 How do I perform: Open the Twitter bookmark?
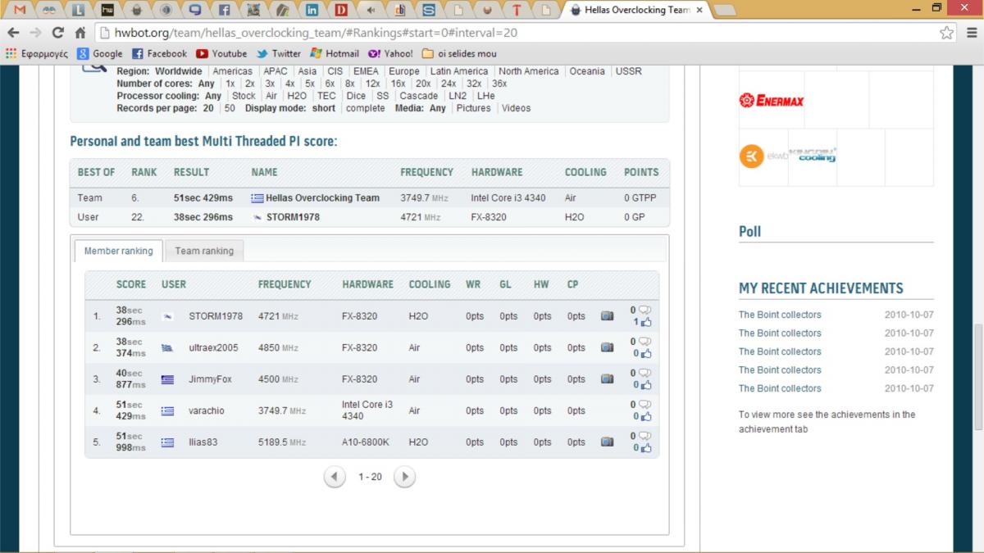(x=279, y=54)
